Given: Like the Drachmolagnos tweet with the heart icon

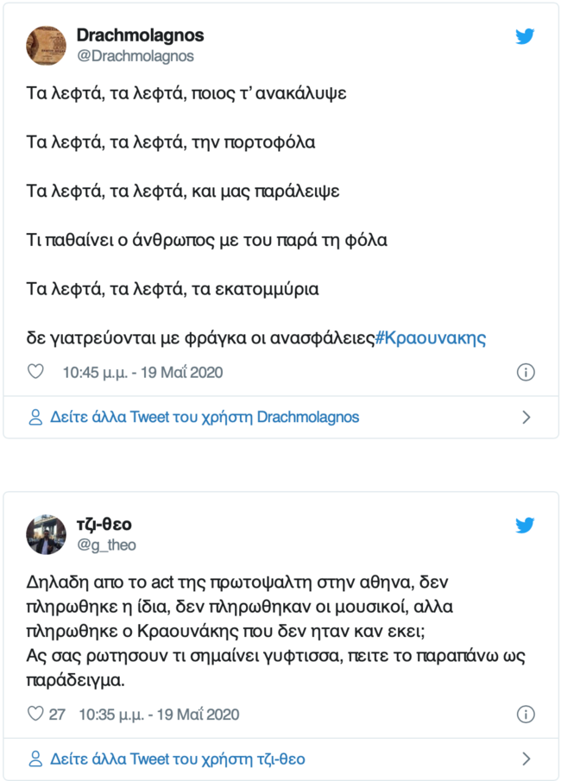Looking at the screenshot, I should [35, 372].
